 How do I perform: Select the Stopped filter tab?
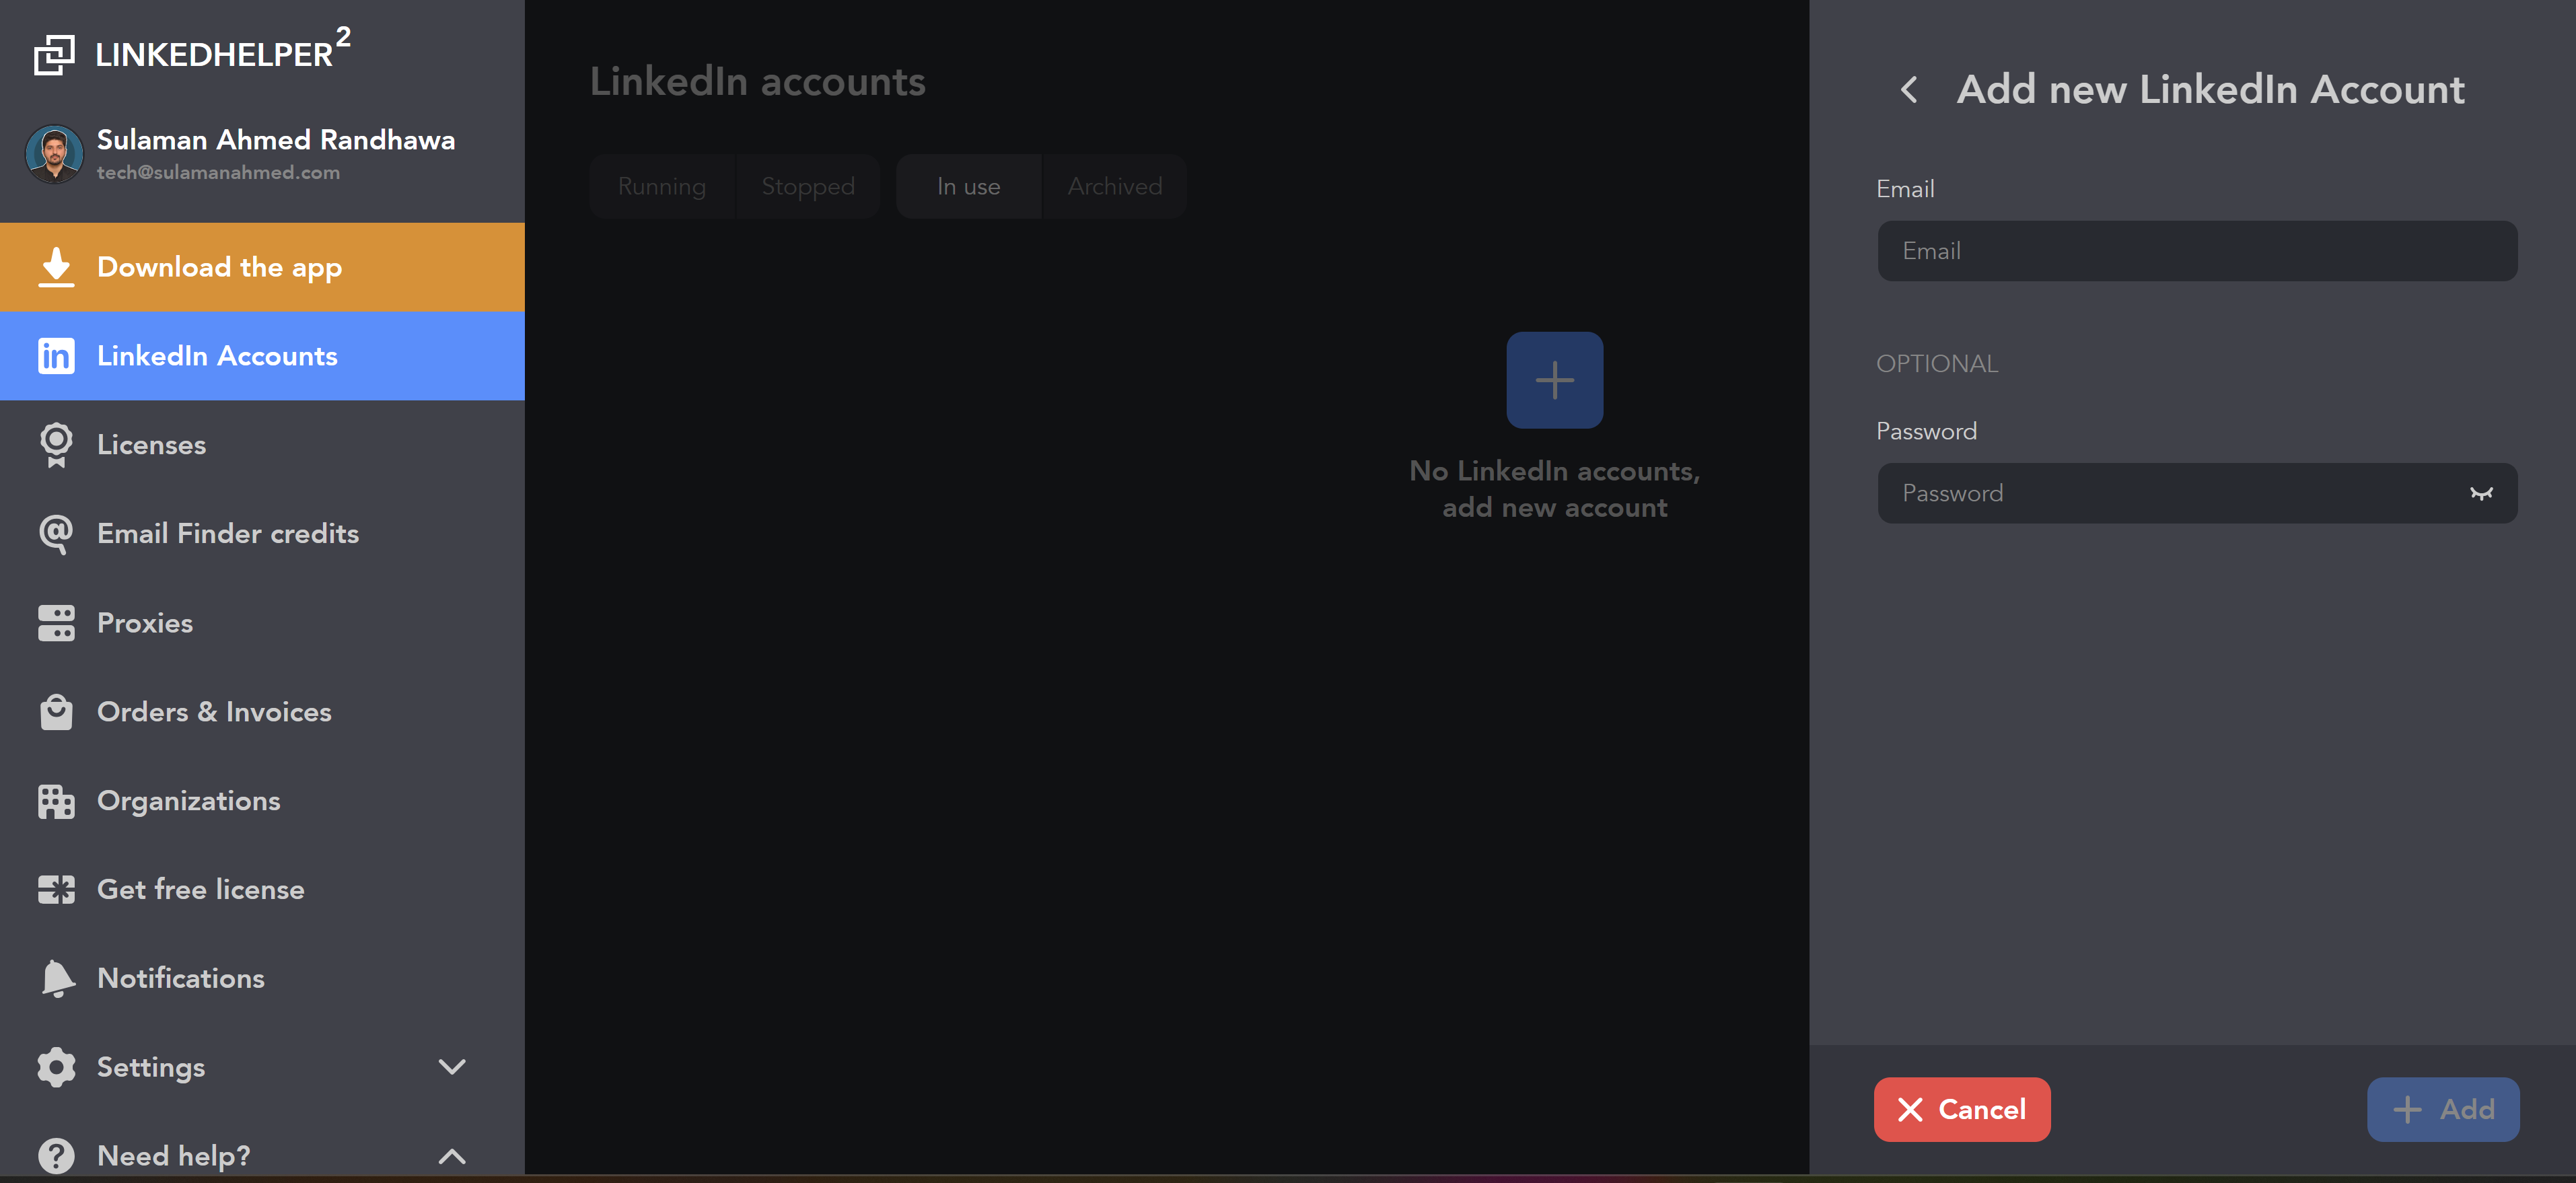pos(807,187)
